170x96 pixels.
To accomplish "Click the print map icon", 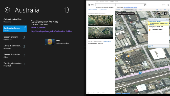I will [x=161, y=10].
